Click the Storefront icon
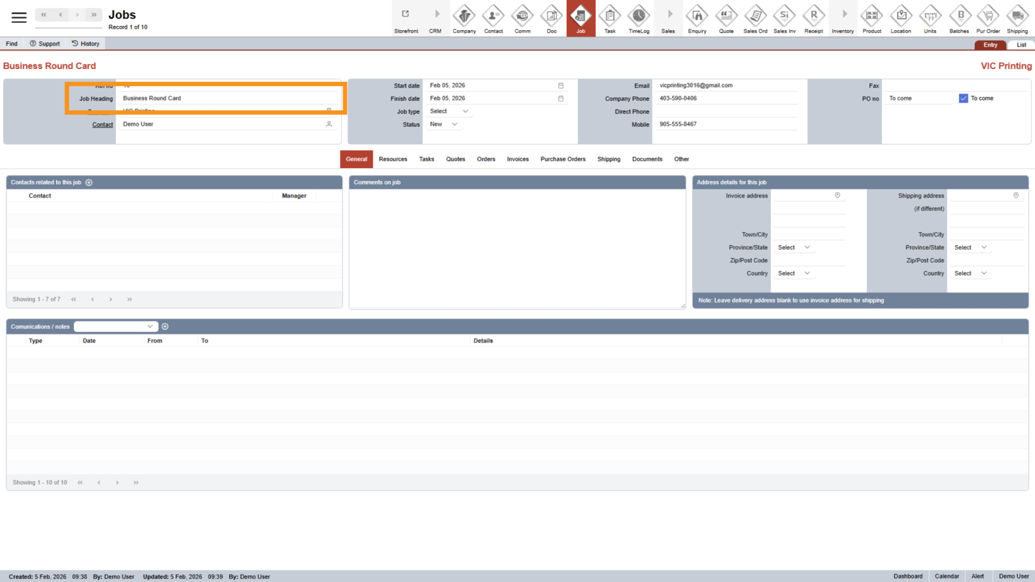This screenshot has width=1035, height=582. click(x=406, y=18)
